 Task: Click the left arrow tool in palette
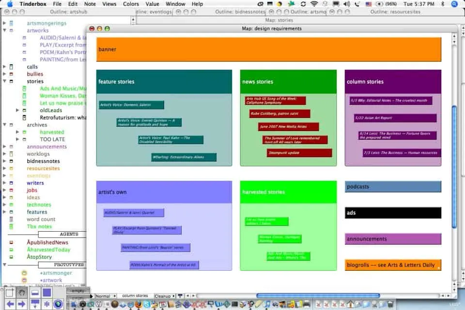click(10, 304)
